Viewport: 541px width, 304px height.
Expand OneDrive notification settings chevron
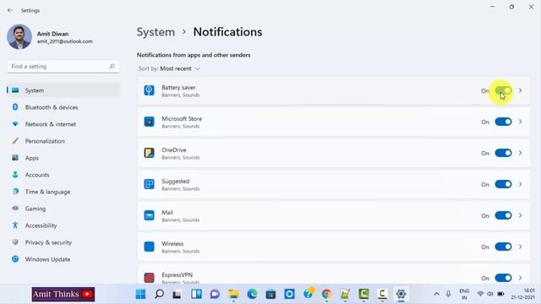tap(521, 153)
